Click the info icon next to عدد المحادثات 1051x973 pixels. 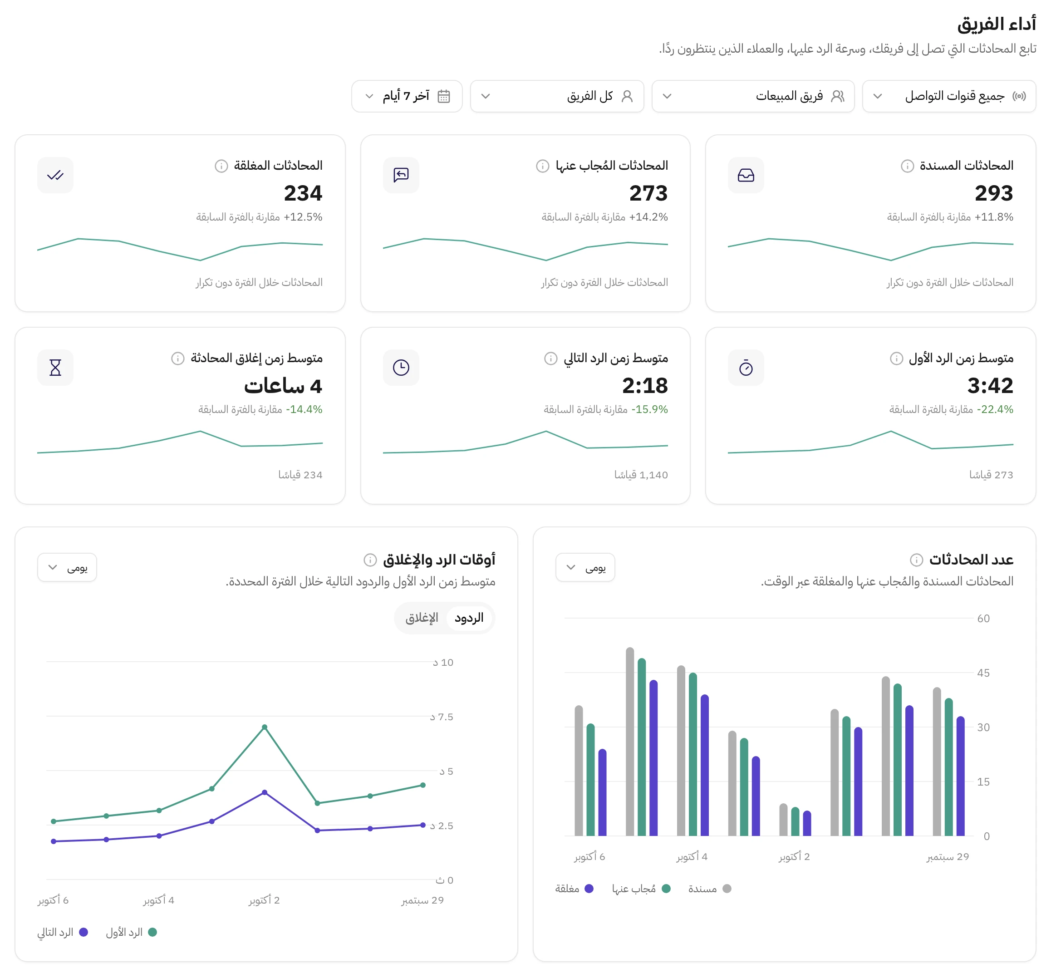(916, 560)
